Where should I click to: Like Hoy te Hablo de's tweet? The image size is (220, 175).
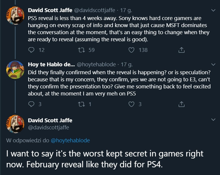pos(132,104)
